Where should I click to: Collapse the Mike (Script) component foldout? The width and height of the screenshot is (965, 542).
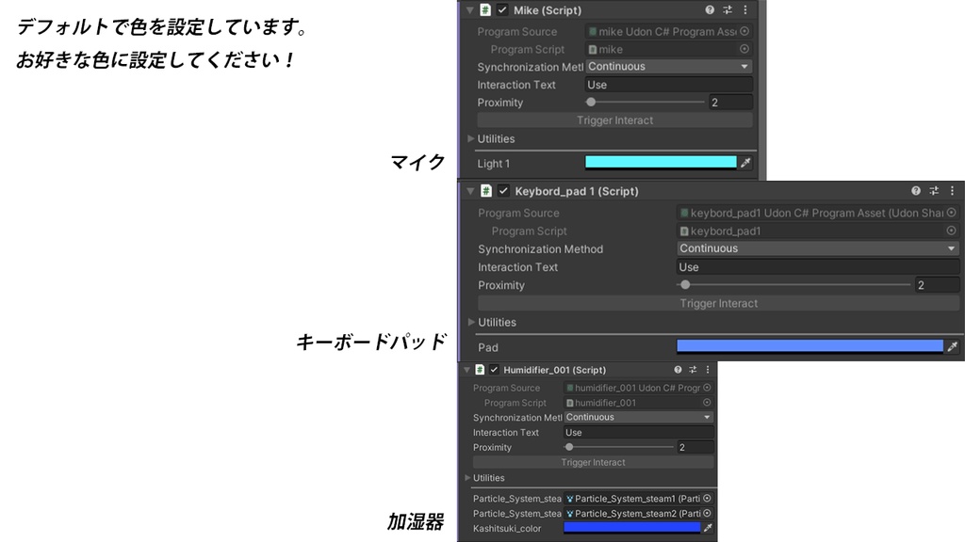click(x=469, y=10)
